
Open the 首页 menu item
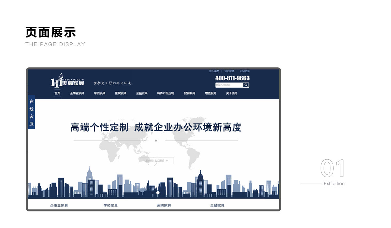point(57,93)
